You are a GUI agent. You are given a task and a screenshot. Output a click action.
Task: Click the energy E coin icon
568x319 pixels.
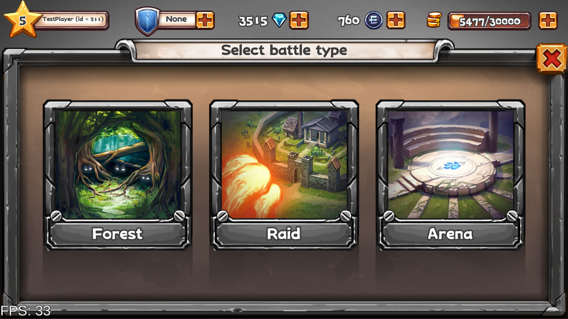pos(374,20)
